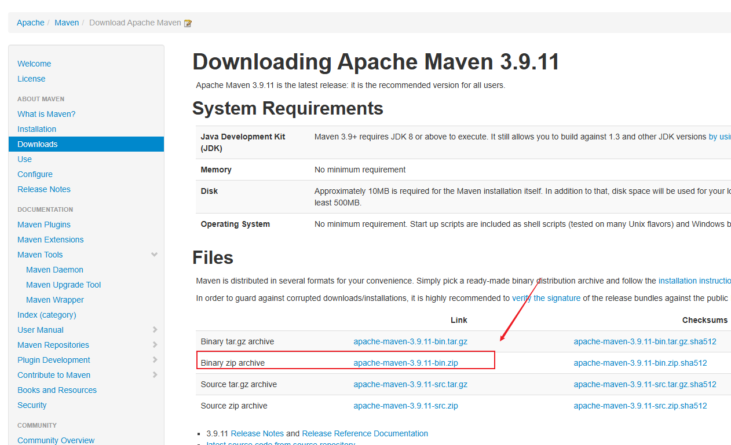Open Maven Repositories sidebar link
Screen dimensions: 731x445
53,345
